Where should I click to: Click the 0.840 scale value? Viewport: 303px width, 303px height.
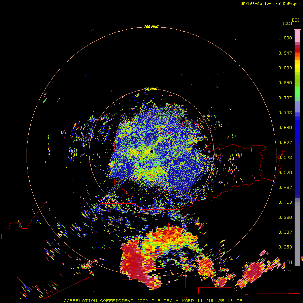(285, 83)
